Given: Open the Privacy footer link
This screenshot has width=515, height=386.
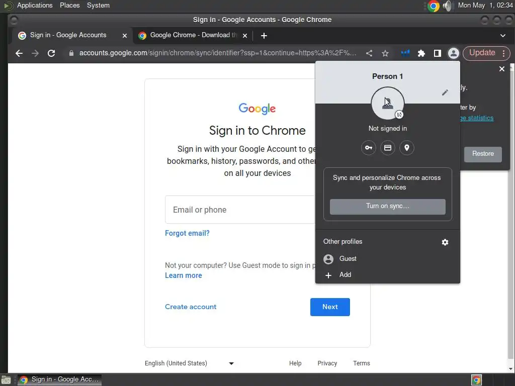Looking at the screenshot, I should pyautogui.click(x=327, y=363).
